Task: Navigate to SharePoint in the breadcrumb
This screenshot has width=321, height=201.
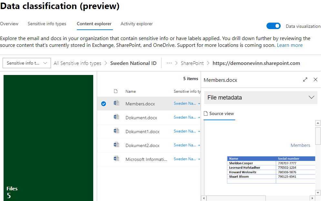Action: click(x=193, y=63)
